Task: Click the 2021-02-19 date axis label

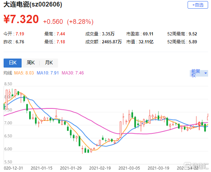Action: [x=100, y=168]
